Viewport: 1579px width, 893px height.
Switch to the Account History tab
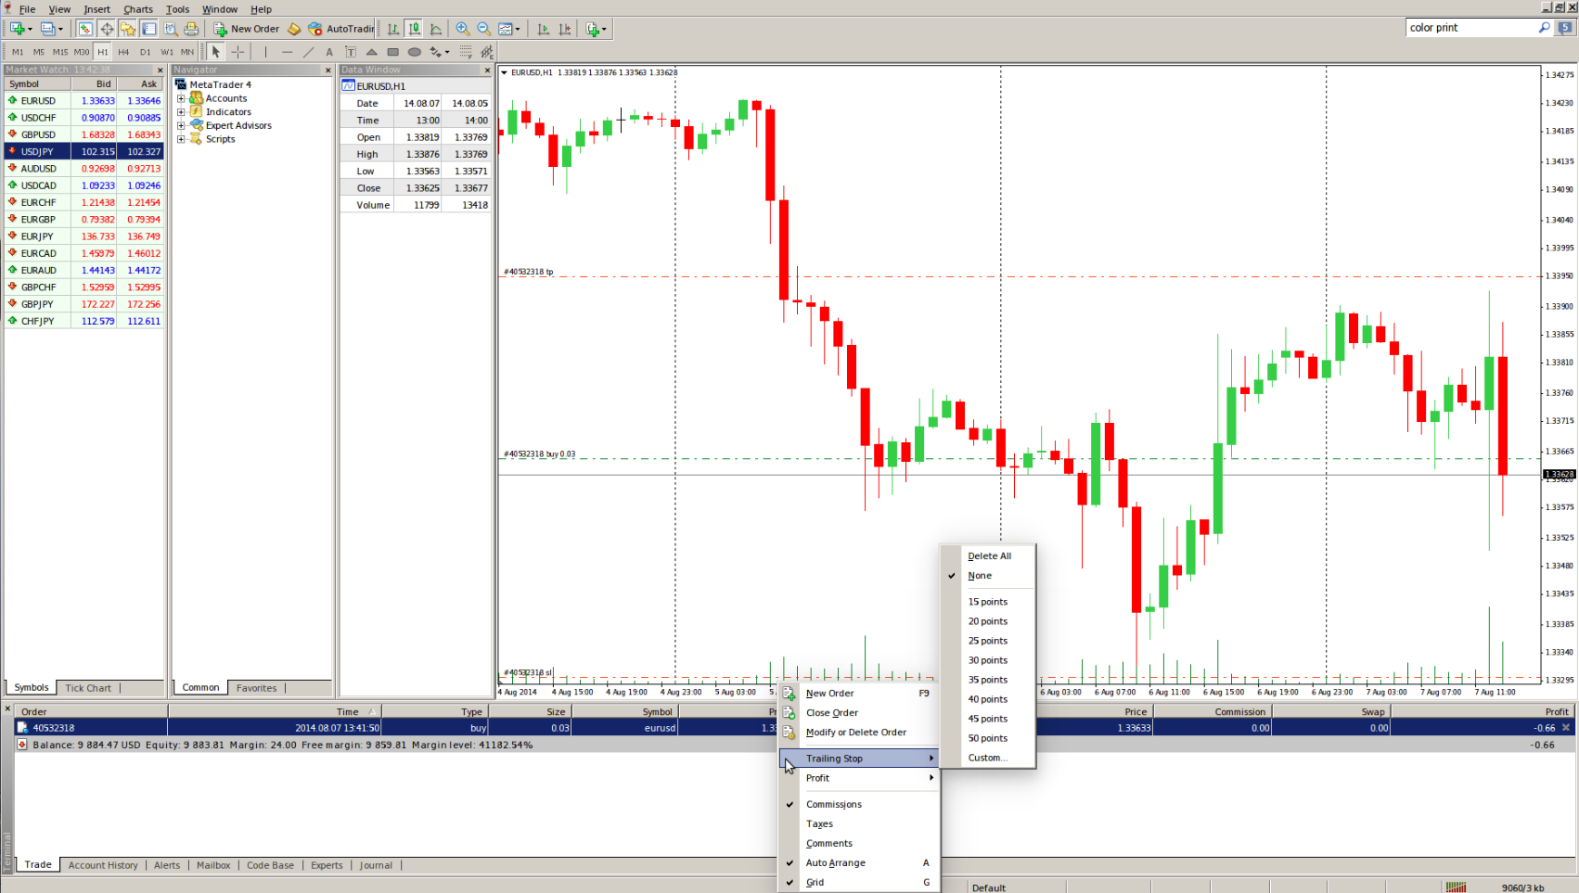(x=103, y=865)
